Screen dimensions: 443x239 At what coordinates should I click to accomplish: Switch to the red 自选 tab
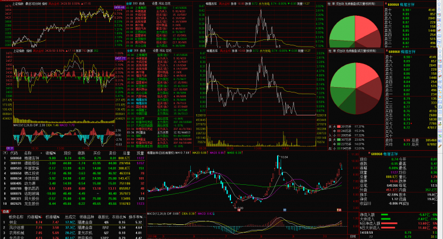point(6,211)
